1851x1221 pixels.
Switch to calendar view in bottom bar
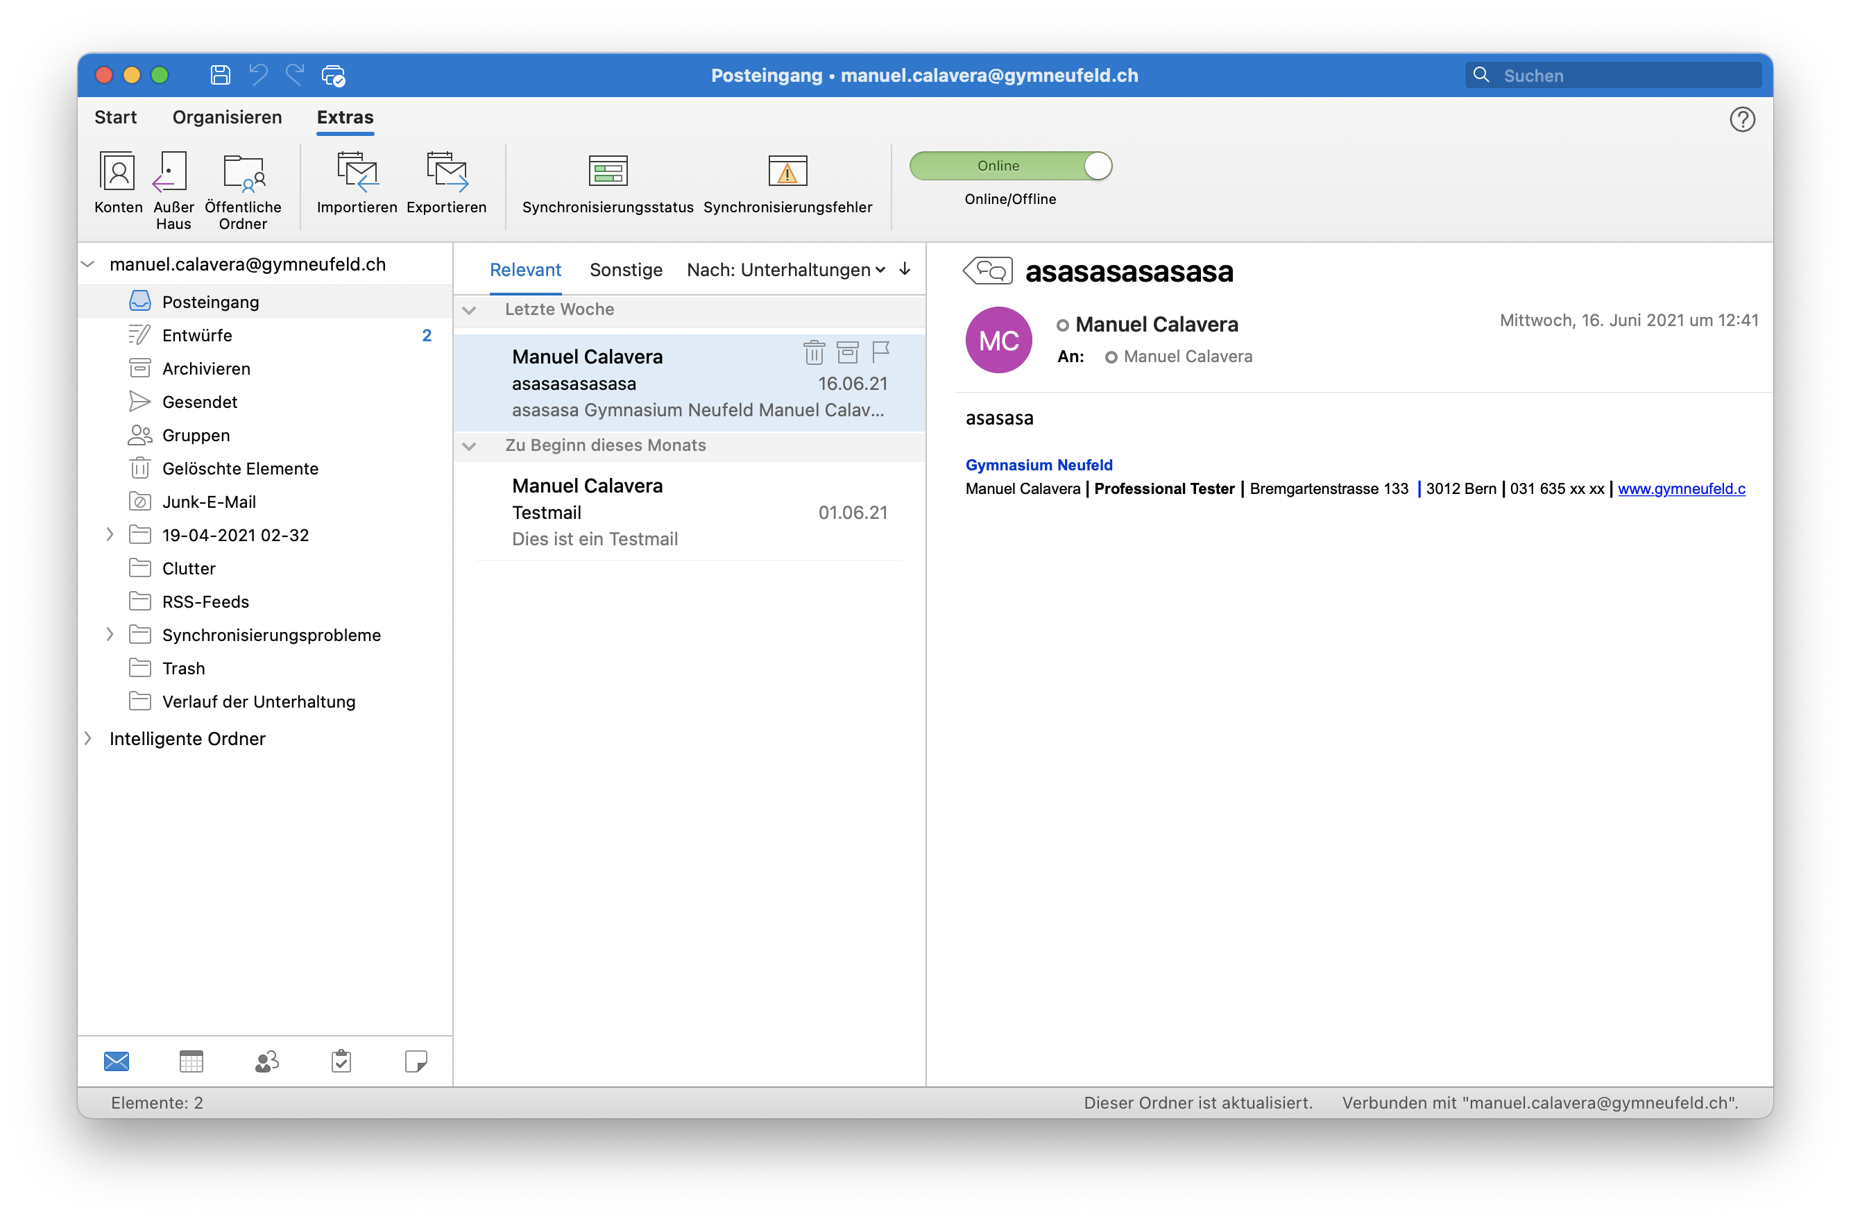[191, 1061]
